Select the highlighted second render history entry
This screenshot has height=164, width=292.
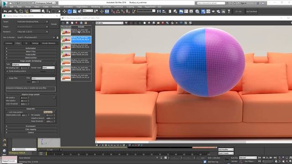(x=81, y=40)
